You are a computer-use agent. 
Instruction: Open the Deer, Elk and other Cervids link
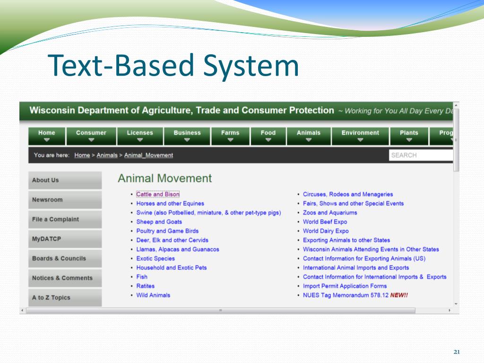pyautogui.click(x=172, y=240)
